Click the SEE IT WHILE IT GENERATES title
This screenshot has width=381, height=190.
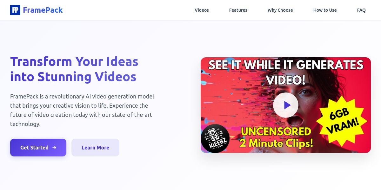[286, 65]
